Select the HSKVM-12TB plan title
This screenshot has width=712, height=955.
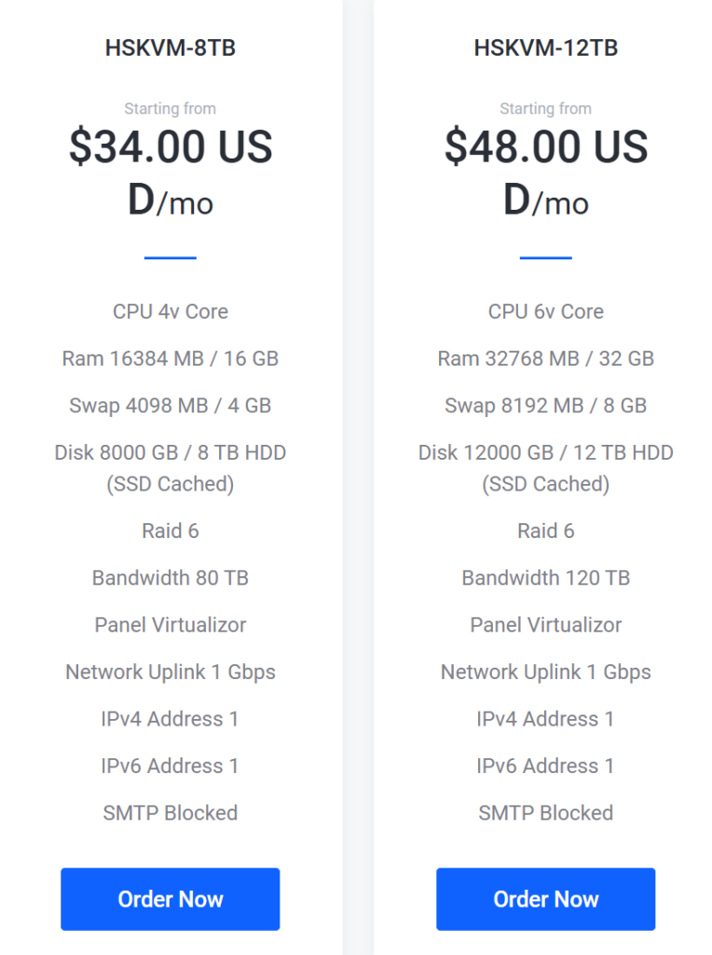pyautogui.click(x=545, y=48)
